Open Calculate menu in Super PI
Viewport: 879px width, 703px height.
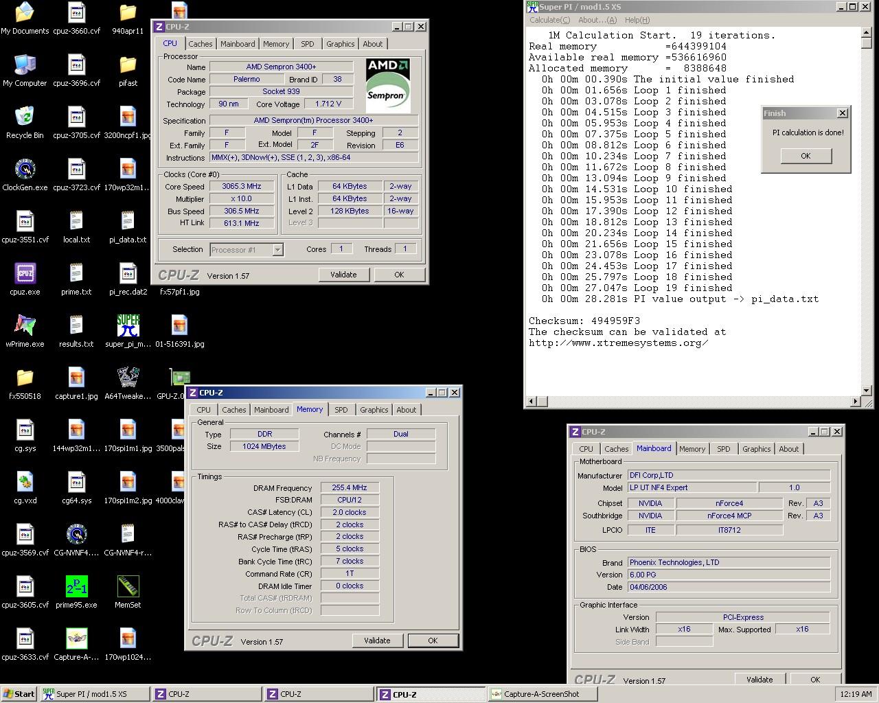pyautogui.click(x=549, y=20)
